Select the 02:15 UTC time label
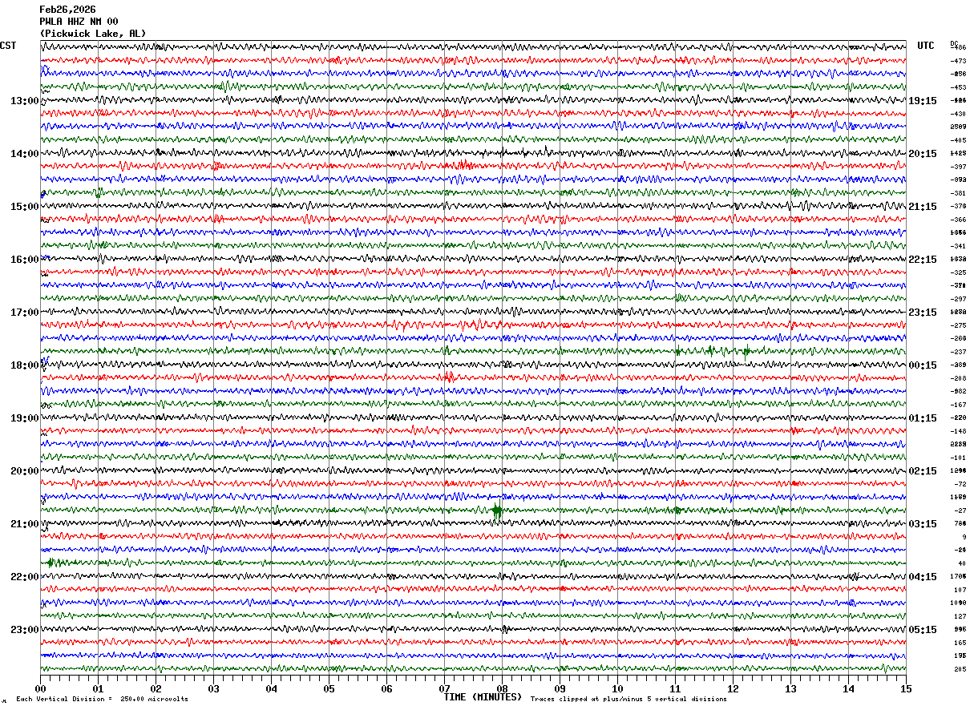This screenshot has width=970, height=710. click(923, 471)
